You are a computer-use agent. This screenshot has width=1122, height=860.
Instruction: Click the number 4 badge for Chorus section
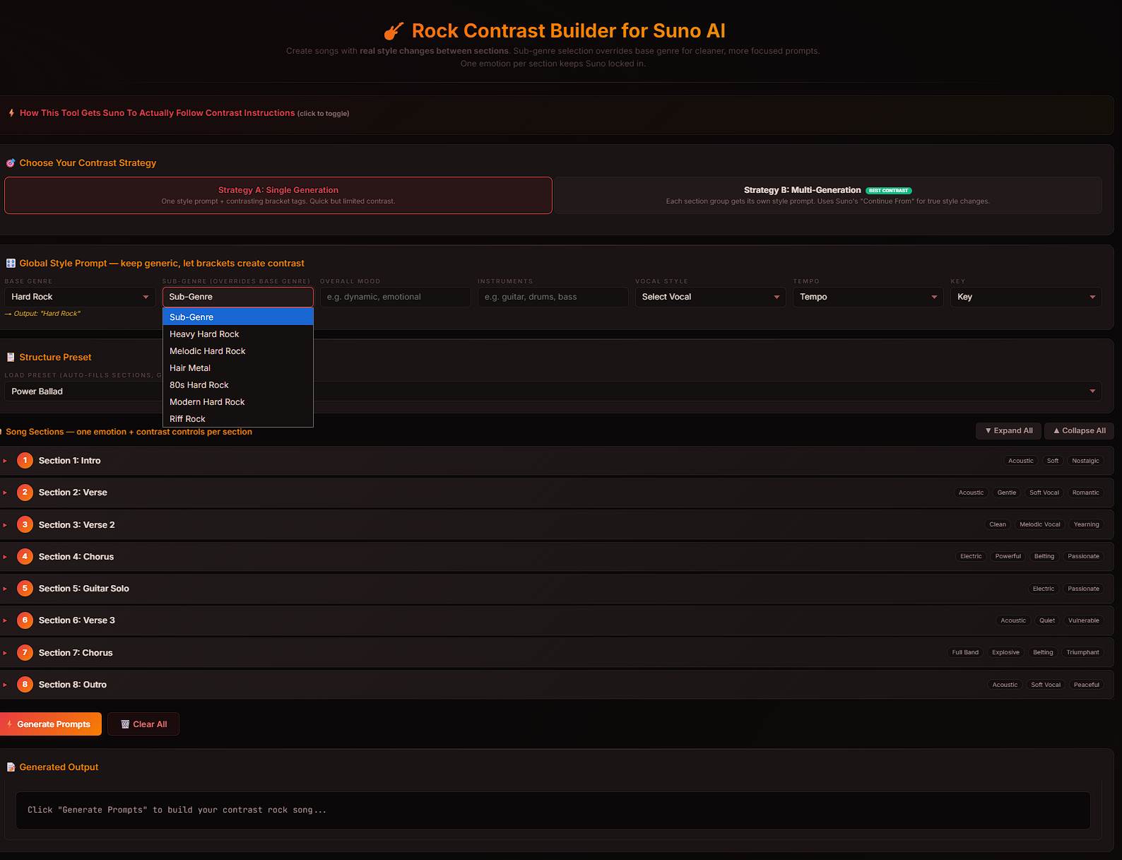tap(25, 557)
